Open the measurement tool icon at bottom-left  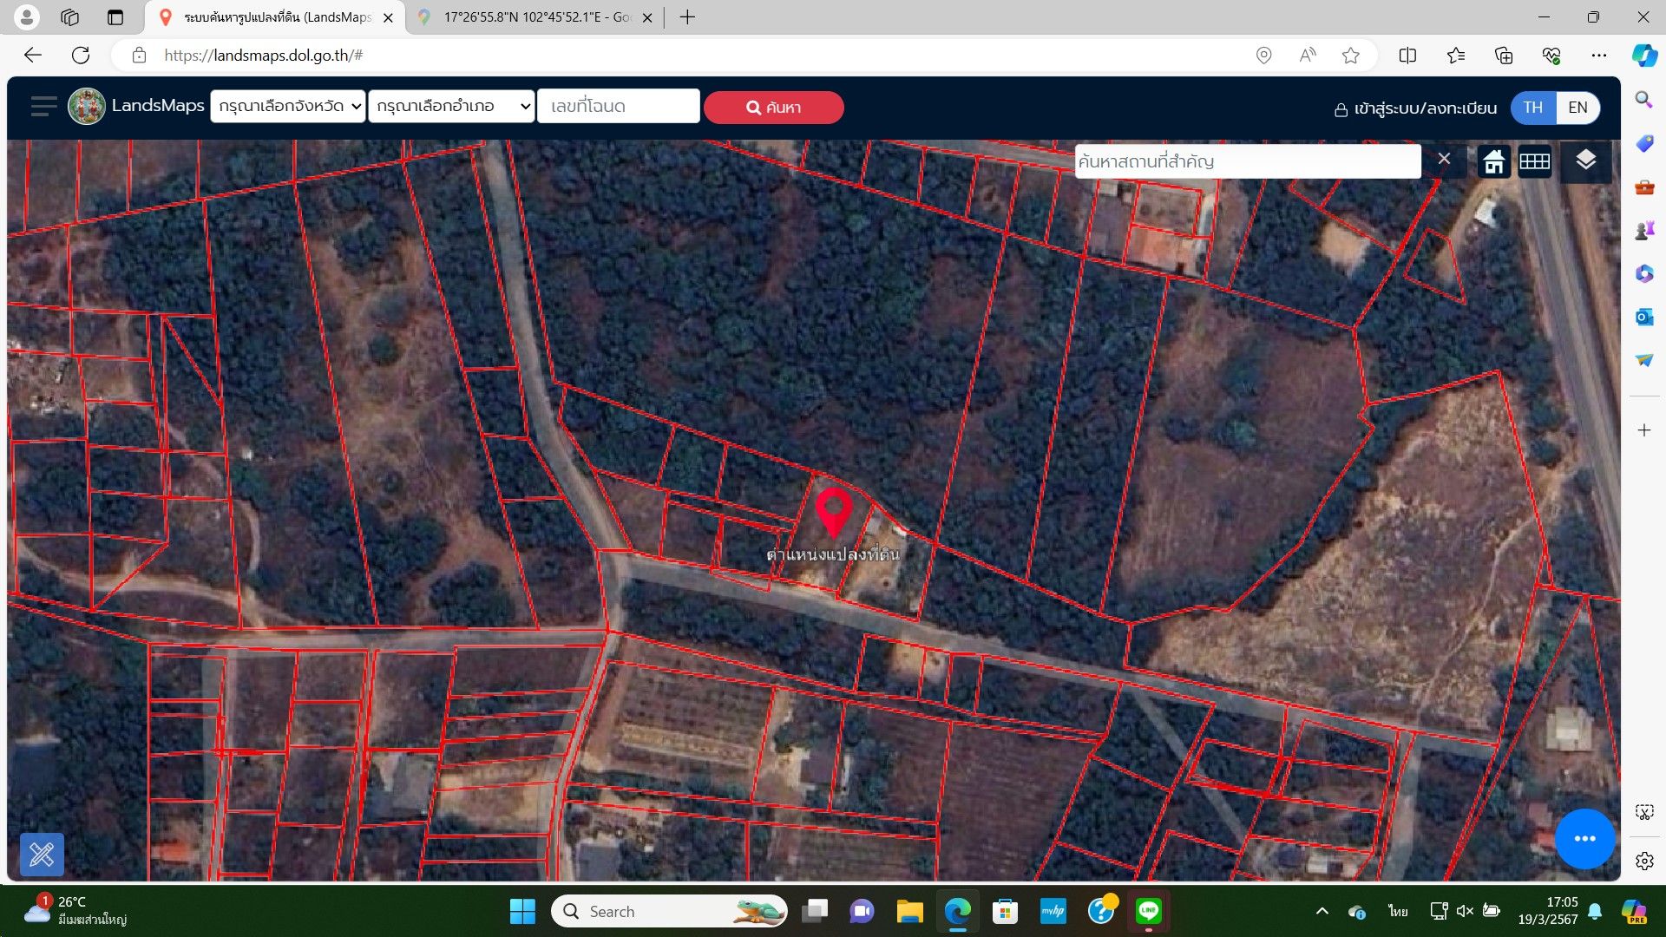coord(42,855)
